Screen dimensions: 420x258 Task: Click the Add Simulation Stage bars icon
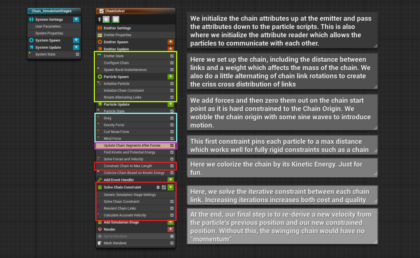(100, 222)
